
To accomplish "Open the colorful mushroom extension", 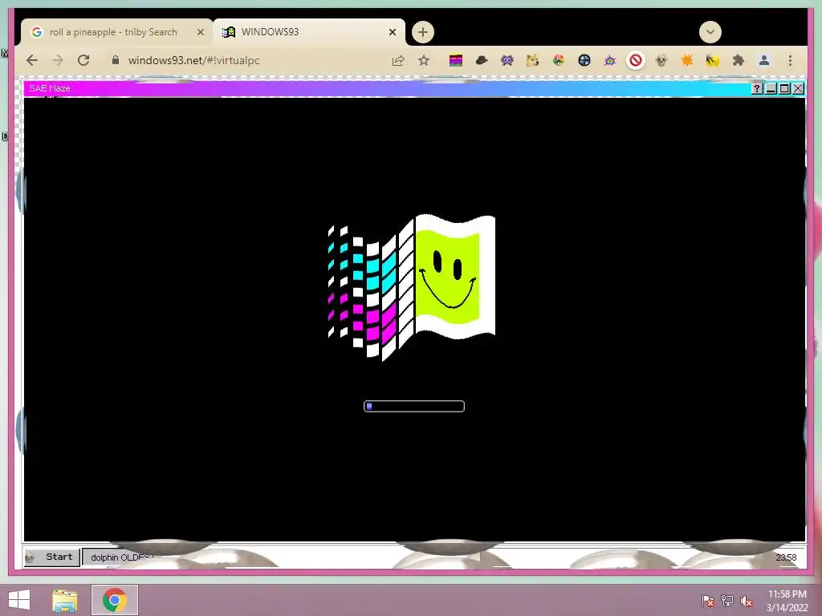I will tap(559, 61).
